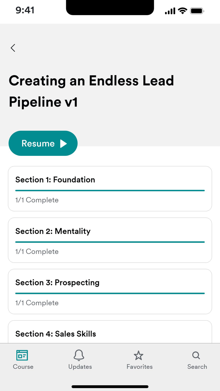Click Section 3 Prospecting progress bar
The image size is (220, 391).
[110, 293]
